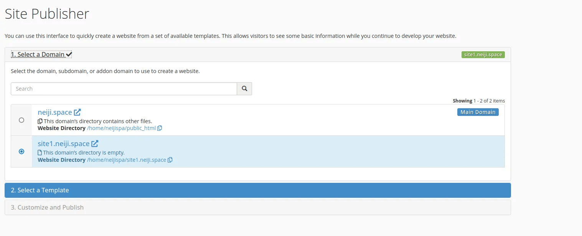
Task: Select the neiji.space radio button
Action: (21, 120)
